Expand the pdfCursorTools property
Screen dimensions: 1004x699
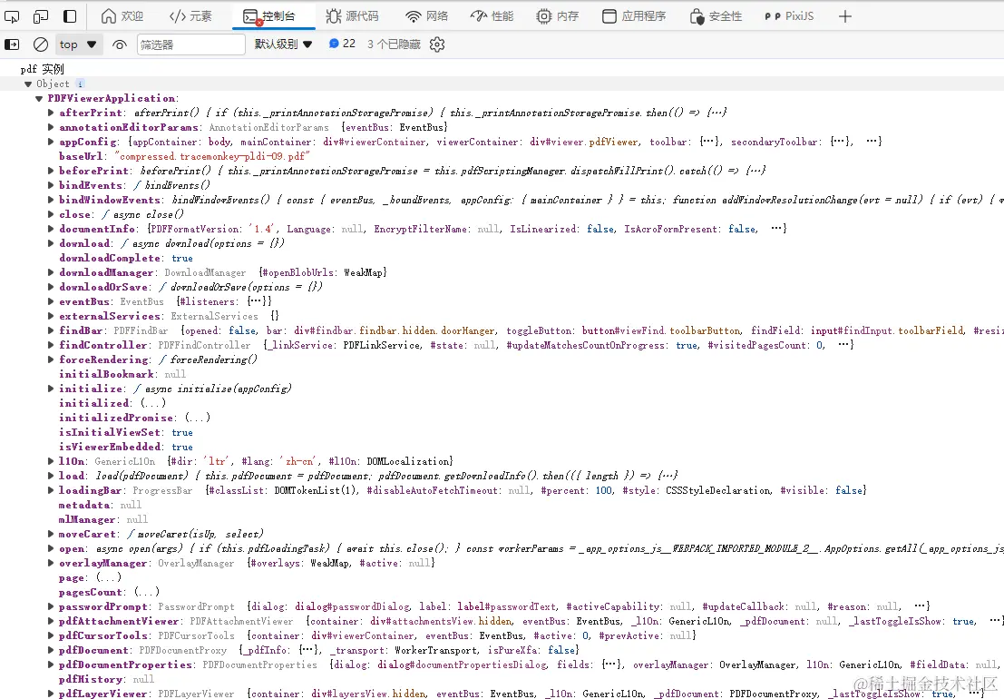(51, 636)
